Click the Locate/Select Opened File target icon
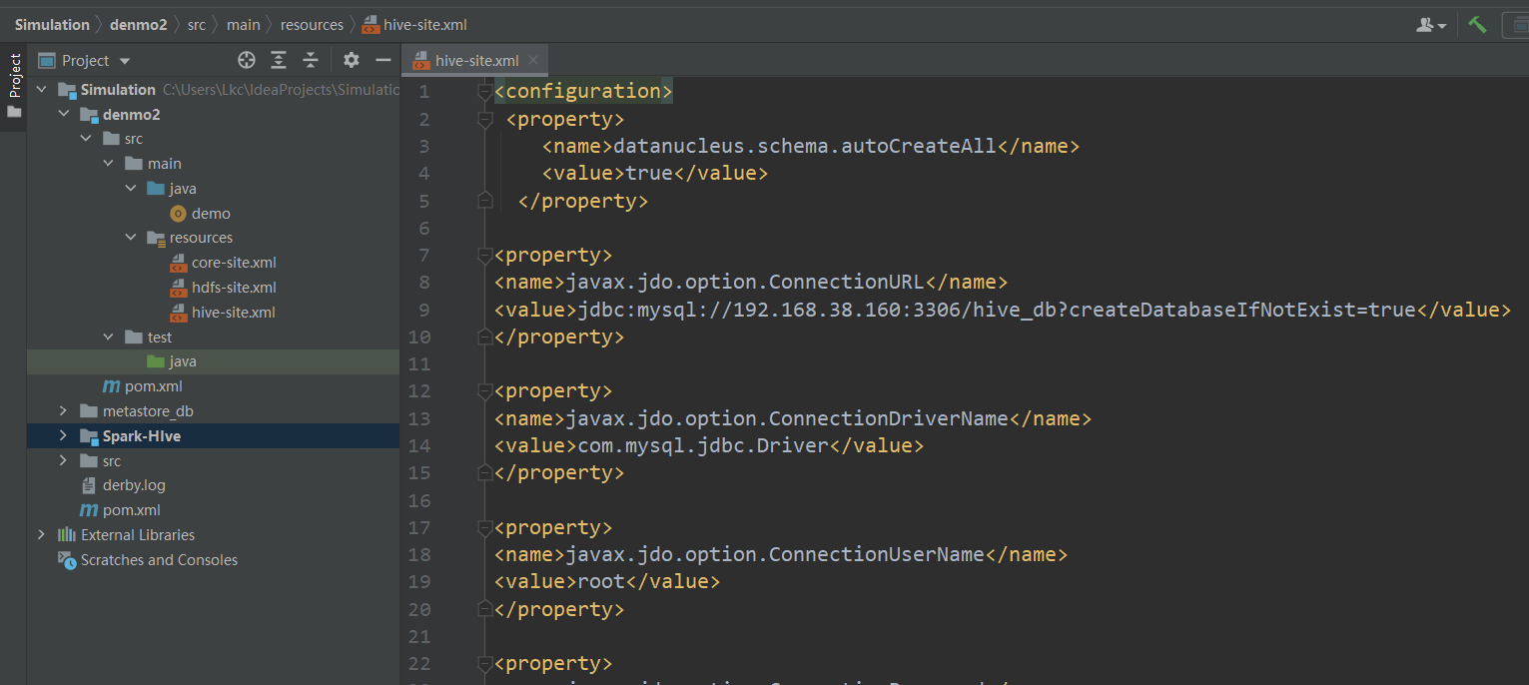The width and height of the screenshot is (1529, 685). [247, 60]
